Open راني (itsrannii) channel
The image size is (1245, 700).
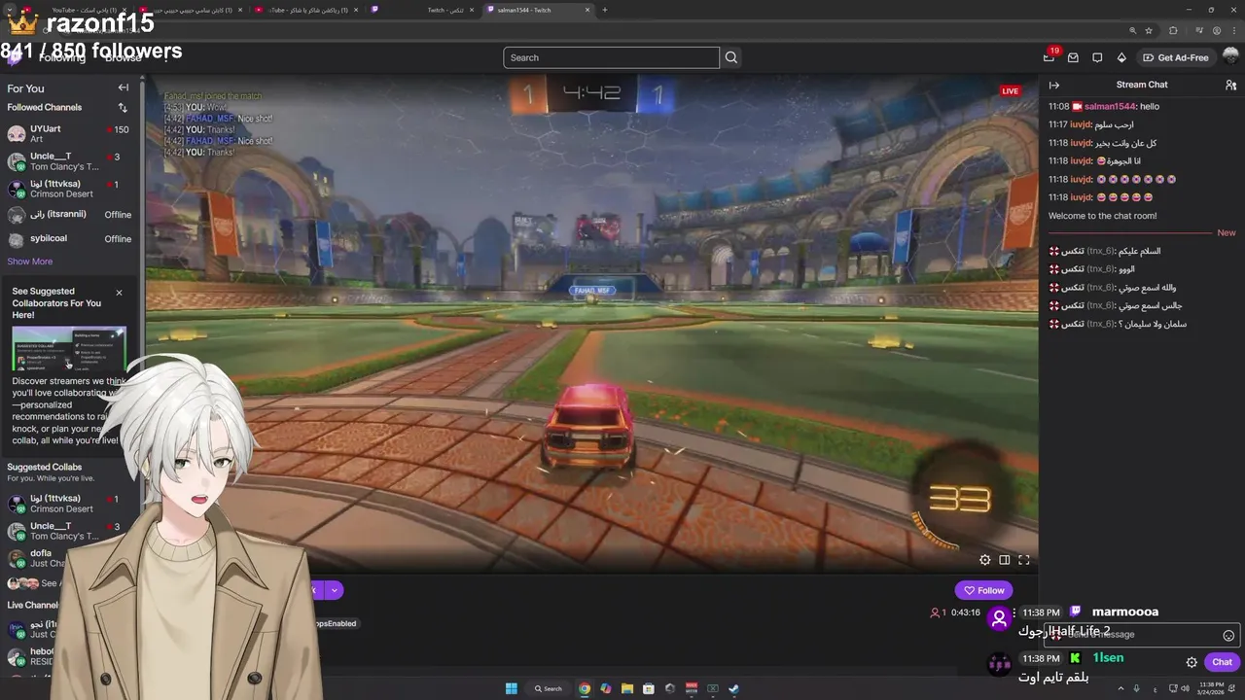(x=69, y=215)
